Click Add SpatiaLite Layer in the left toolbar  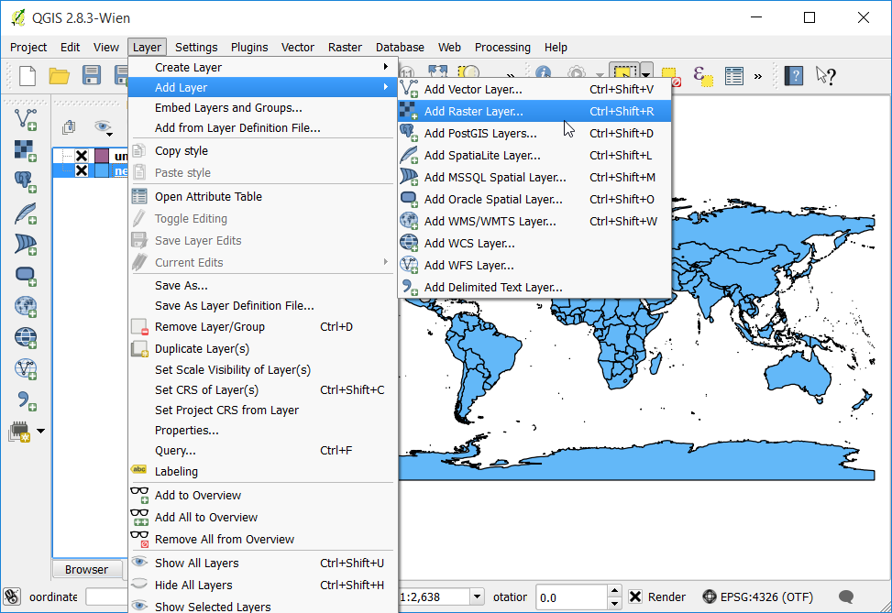point(26,213)
